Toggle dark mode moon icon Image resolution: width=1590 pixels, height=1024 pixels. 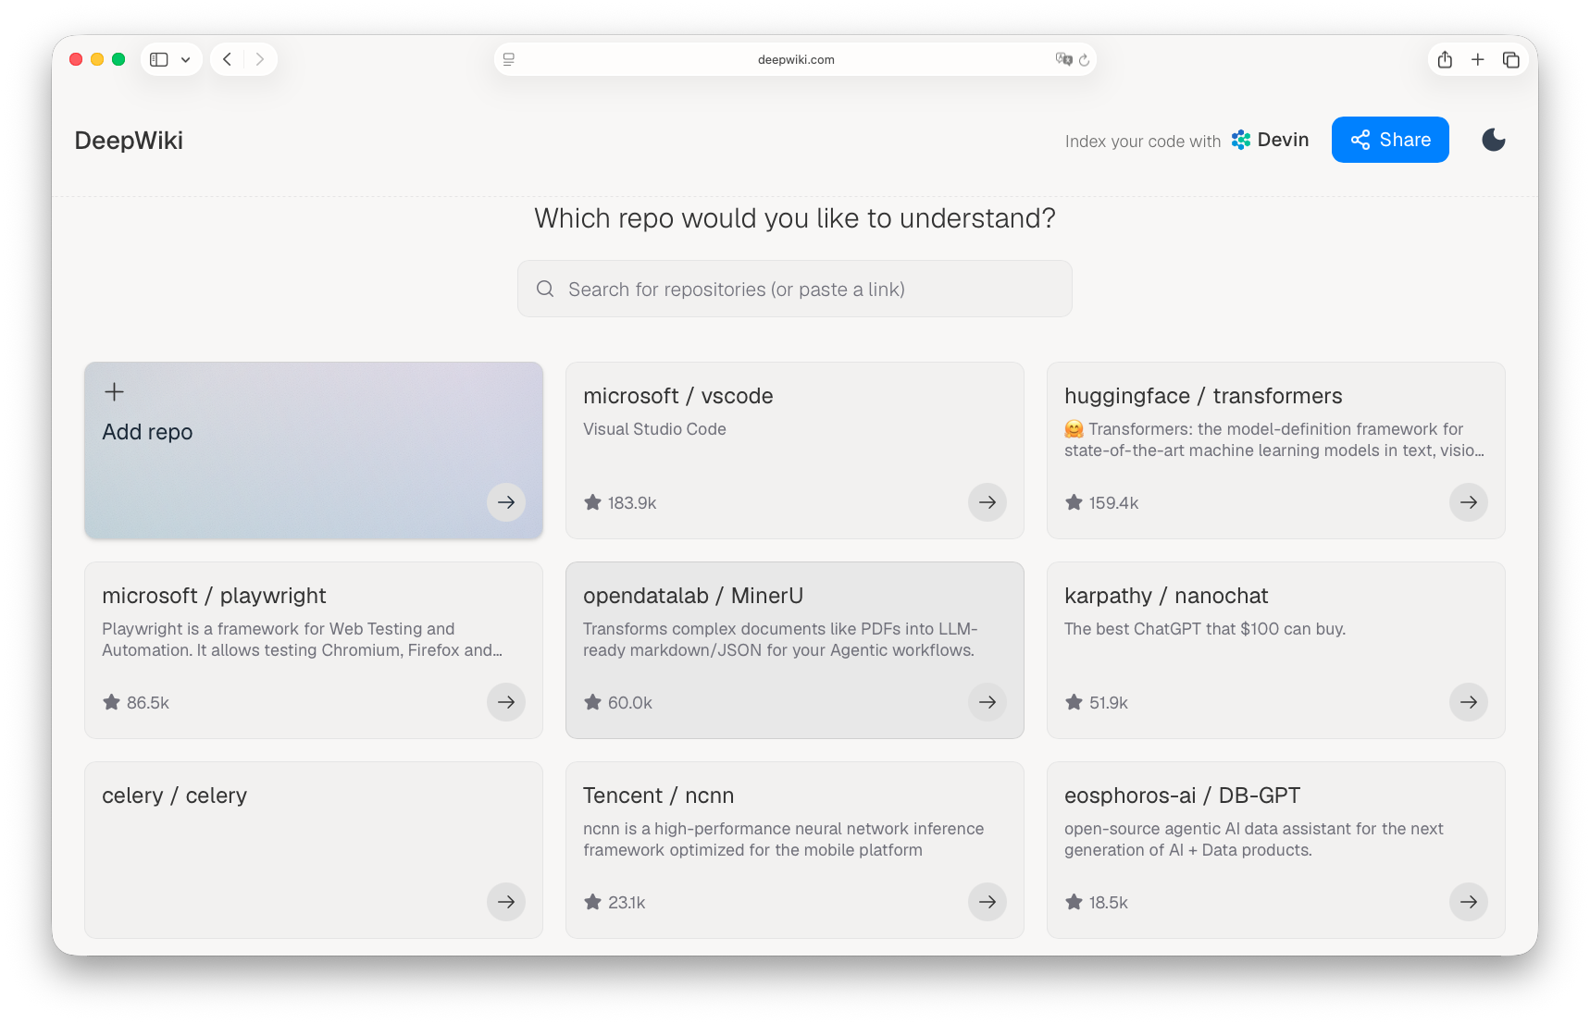[1494, 140]
